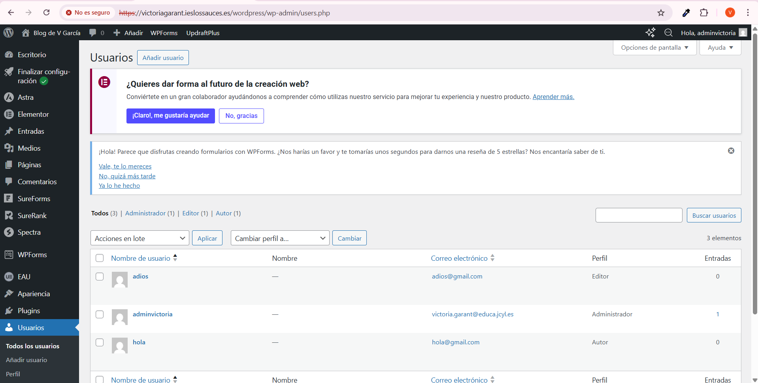
Task: Click the search magnifier icon in admin bar
Action: tap(668, 33)
